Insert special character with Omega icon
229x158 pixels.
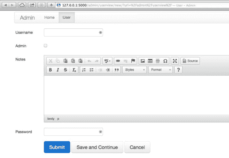point(165,61)
